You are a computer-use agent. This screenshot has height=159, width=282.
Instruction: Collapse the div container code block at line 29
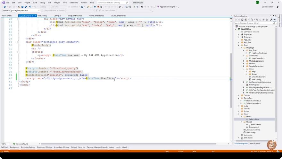18,42
